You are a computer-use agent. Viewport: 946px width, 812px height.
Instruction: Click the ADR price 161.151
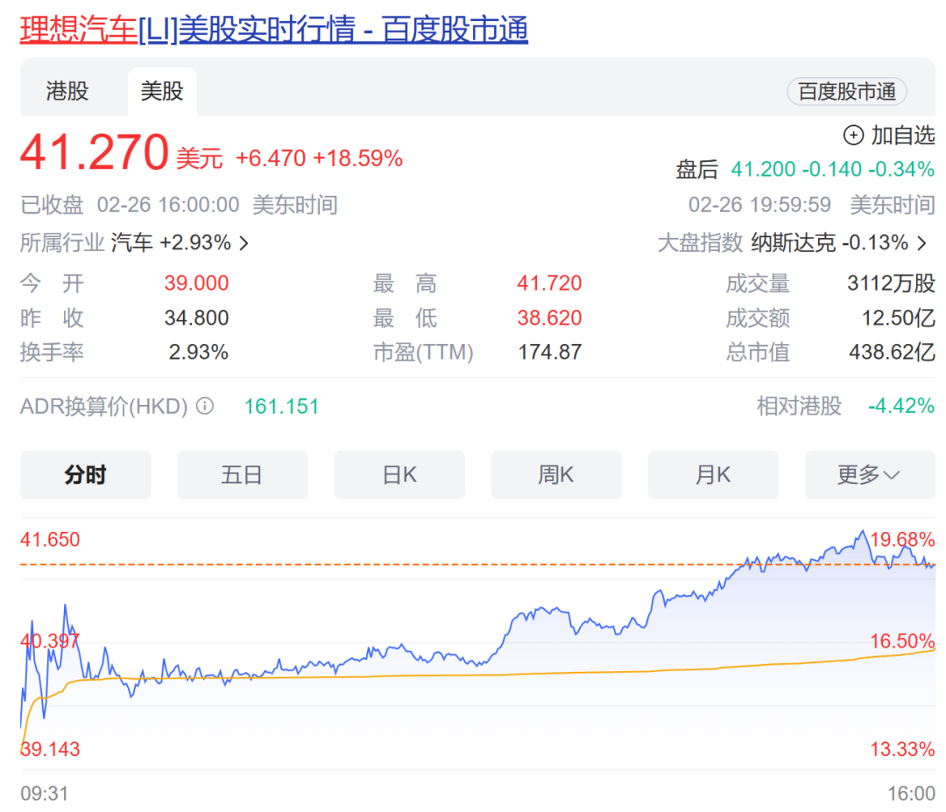(x=282, y=407)
